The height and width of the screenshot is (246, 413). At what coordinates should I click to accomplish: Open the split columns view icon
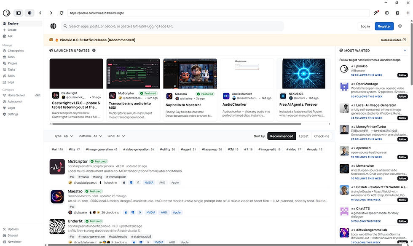point(387,13)
